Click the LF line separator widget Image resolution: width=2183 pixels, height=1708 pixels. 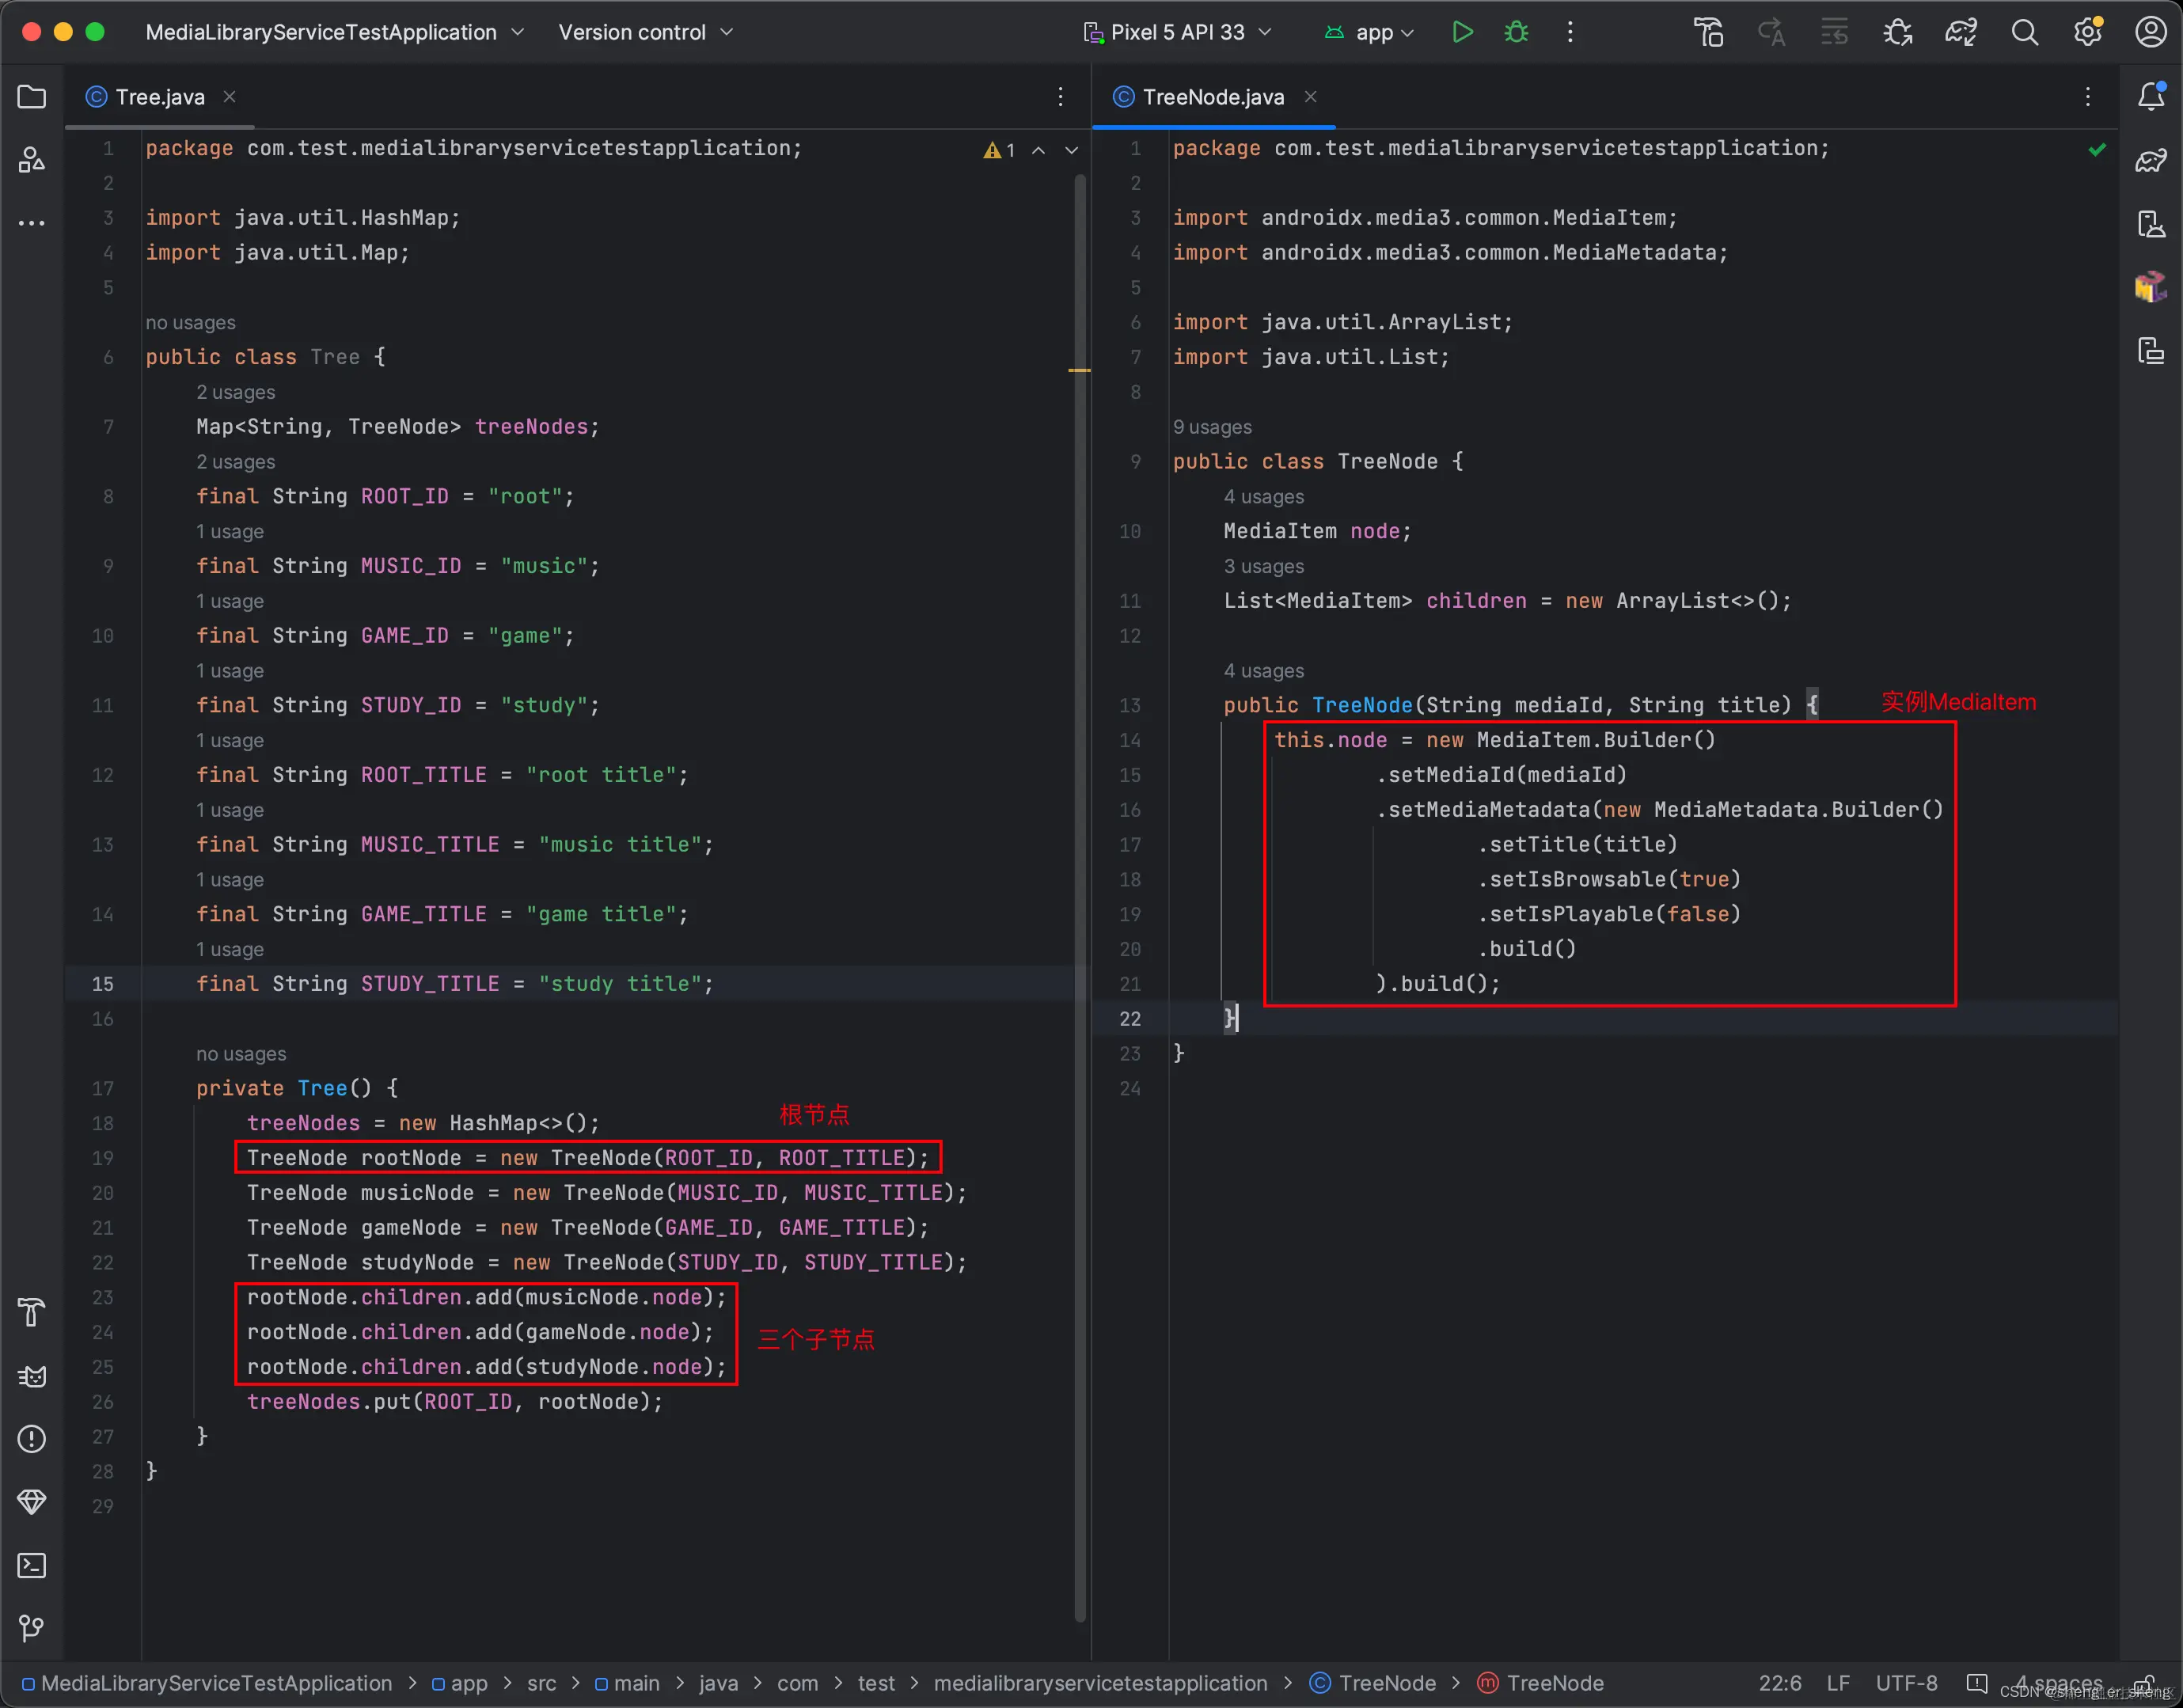click(x=1837, y=1683)
